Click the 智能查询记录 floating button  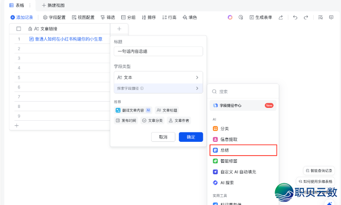[319, 171]
